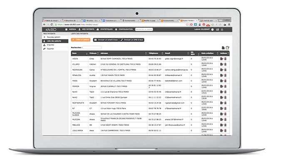This screenshot has width=283, height=162.
Task: Delete the Nom2 Test2 patient row
Action: tap(226, 98)
